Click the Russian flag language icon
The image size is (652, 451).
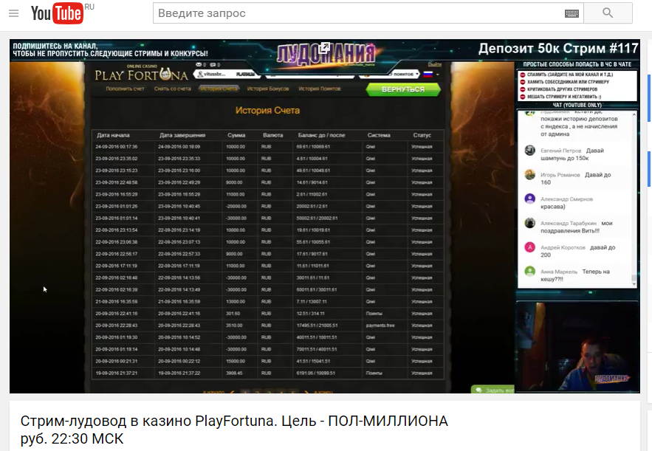(x=428, y=75)
